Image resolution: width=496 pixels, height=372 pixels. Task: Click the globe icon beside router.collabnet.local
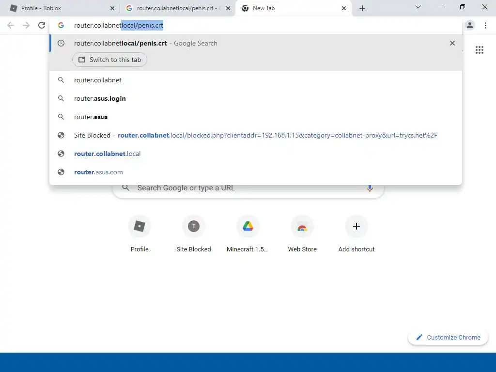click(x=61, y=154)
